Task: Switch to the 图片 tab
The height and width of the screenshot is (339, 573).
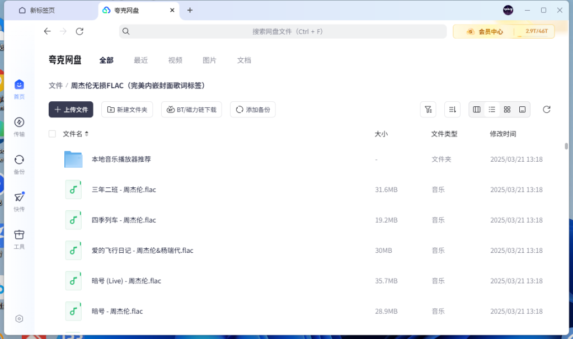Action: (209, 60)
